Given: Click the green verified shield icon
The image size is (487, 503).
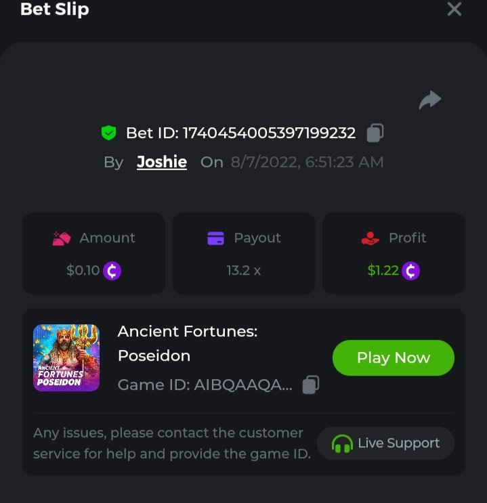Looking at the screenshot, I should 108,133.
